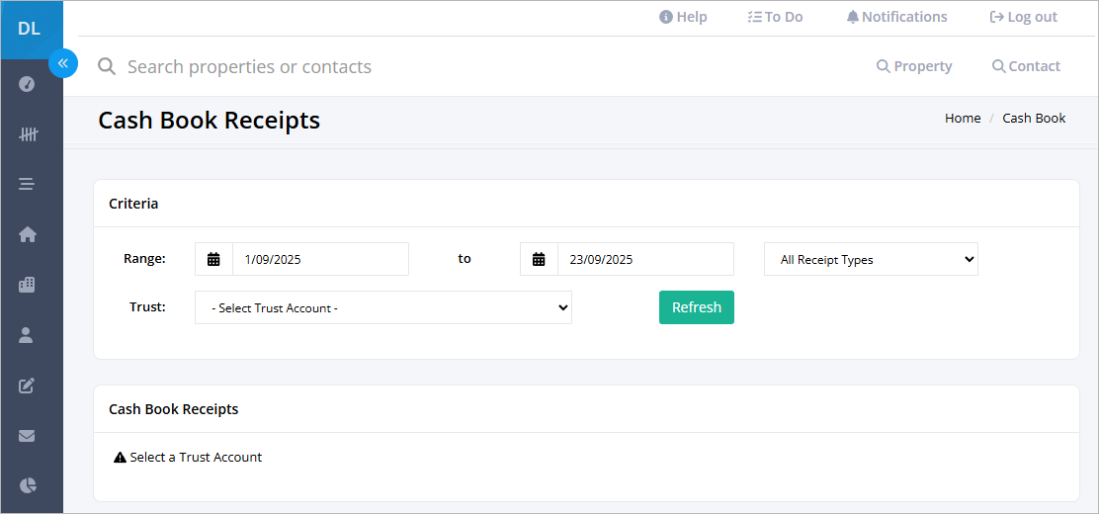The width and height of the screenshot is (1099, 514).
Task: Open the buildings icon in the sidebar
Action: coord(27,285)
